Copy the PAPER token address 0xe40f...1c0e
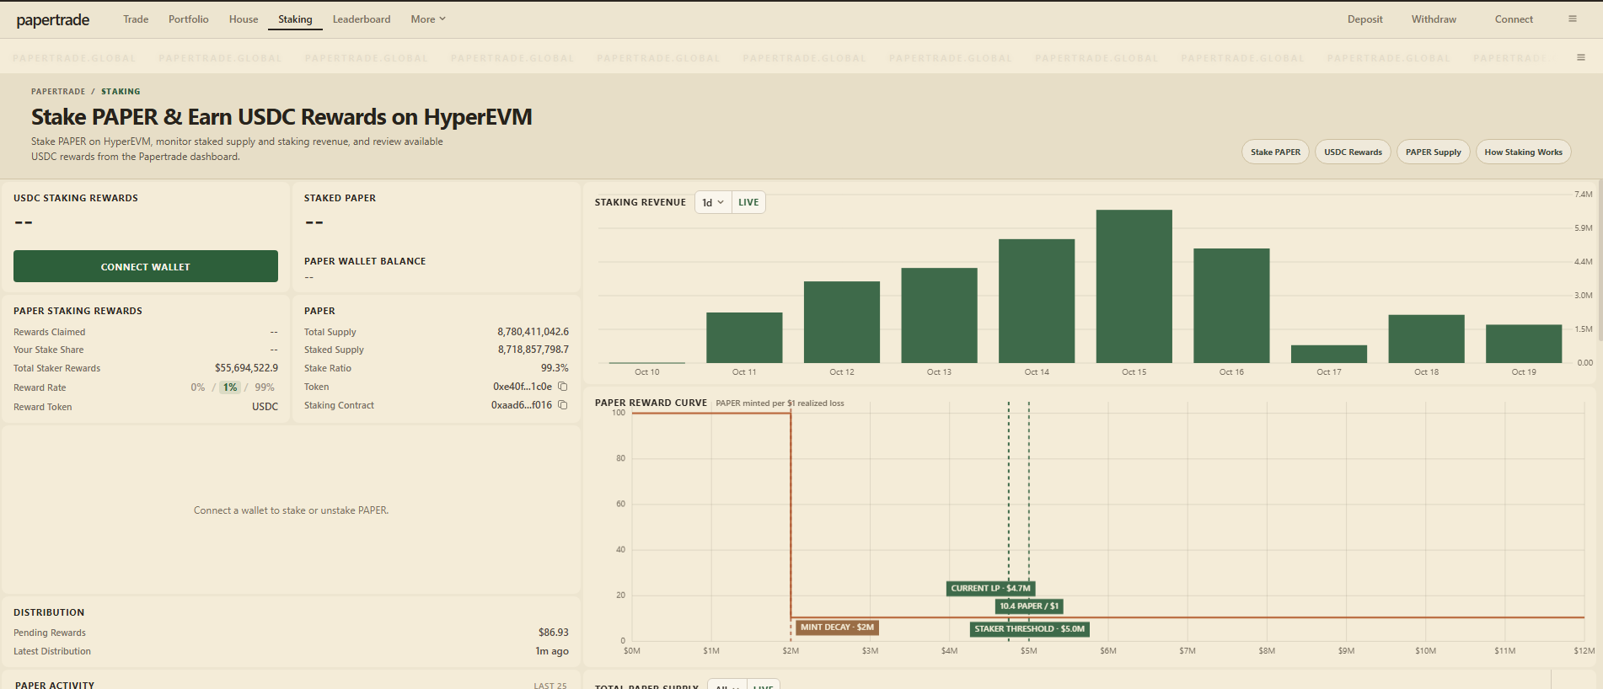1603x689 pixels. click(x=563, y=387)
